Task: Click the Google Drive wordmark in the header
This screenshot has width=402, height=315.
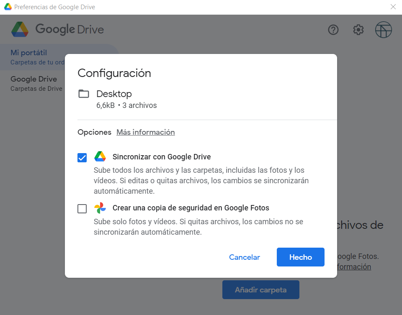Action: 70,29
